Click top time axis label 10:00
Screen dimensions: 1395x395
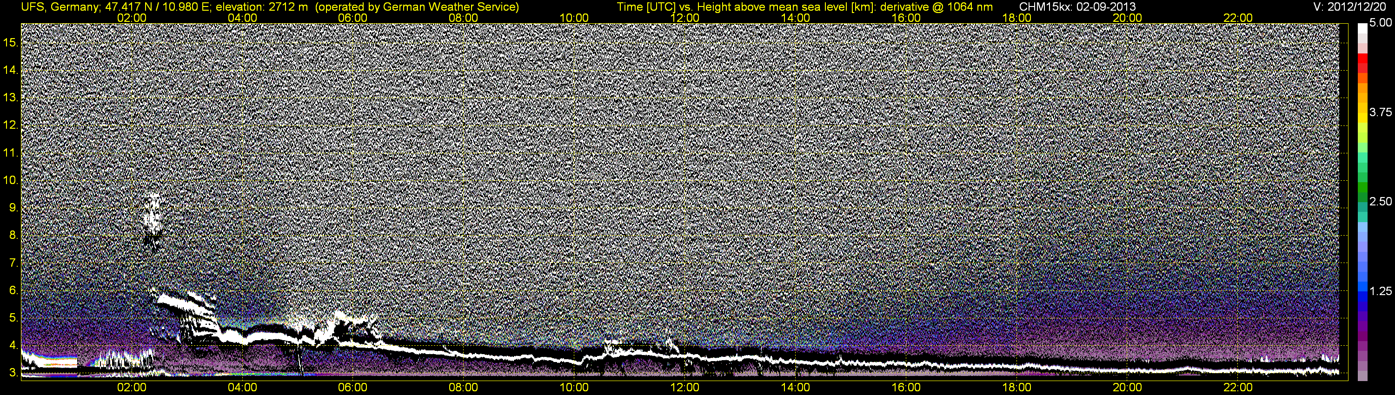[x=574, y=18]
